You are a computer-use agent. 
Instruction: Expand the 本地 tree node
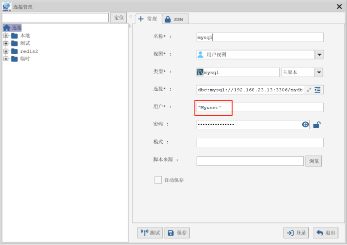click(6, 36)
